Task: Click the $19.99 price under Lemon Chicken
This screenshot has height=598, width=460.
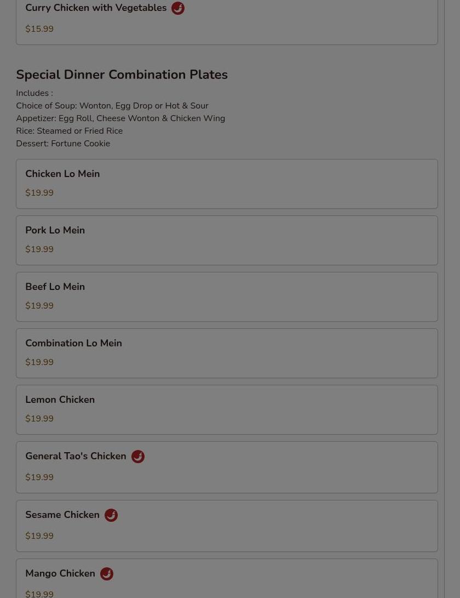Action: (x=39, y=419)
